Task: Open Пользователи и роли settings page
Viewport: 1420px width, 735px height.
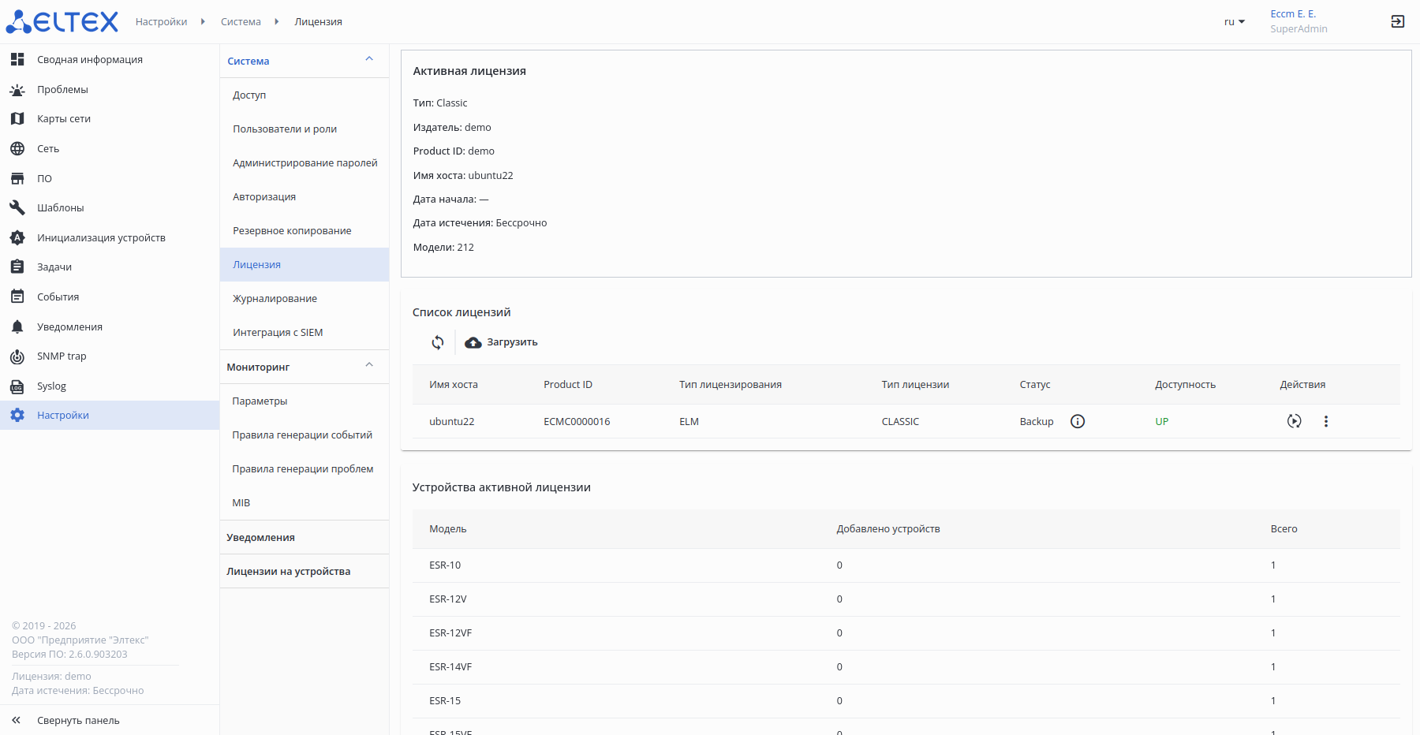Action: click(x=285, y=129)
